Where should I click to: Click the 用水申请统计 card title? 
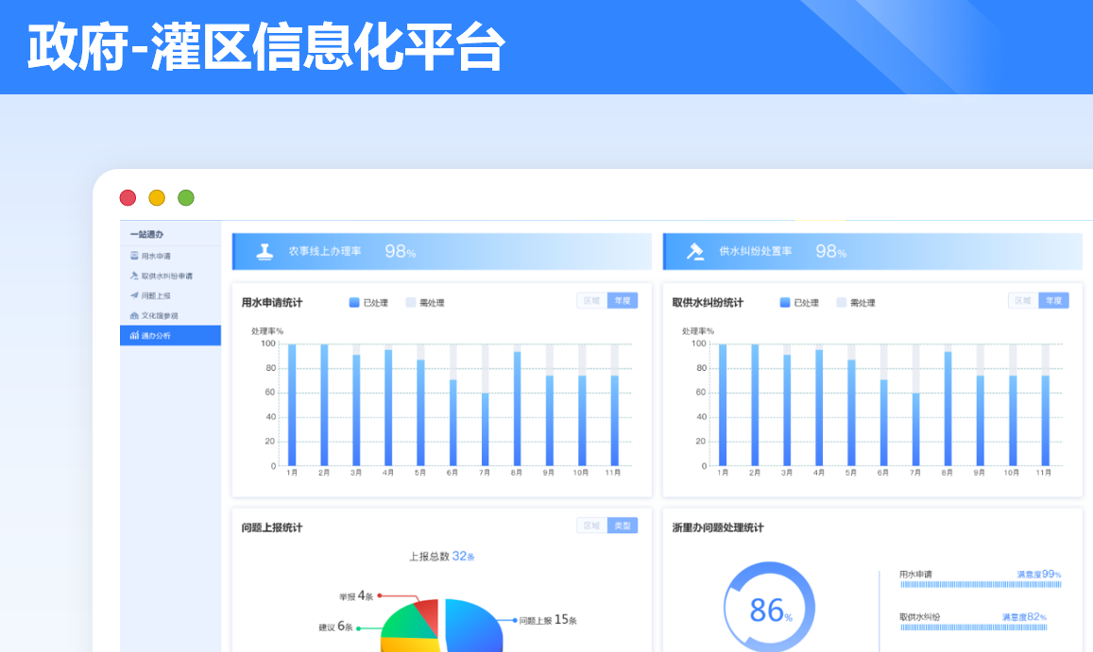tap(272, 302)
